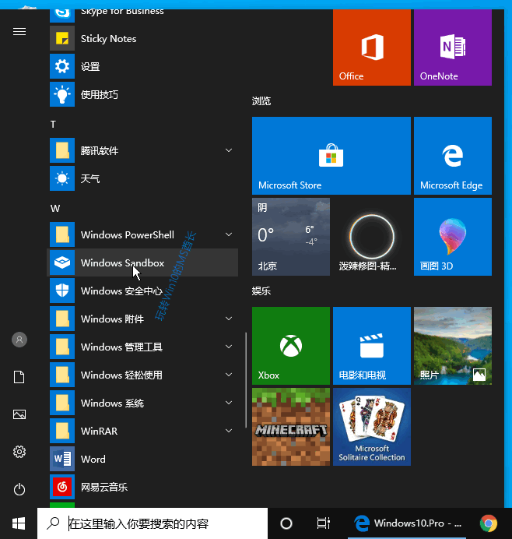This screenshot has height=539, width=512.
Task: Click the W section letter header
Action: tap(55, 208)
